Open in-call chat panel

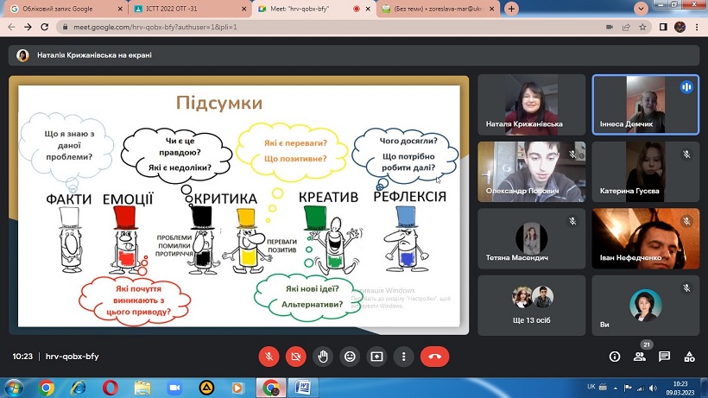(x=664, y=357)
